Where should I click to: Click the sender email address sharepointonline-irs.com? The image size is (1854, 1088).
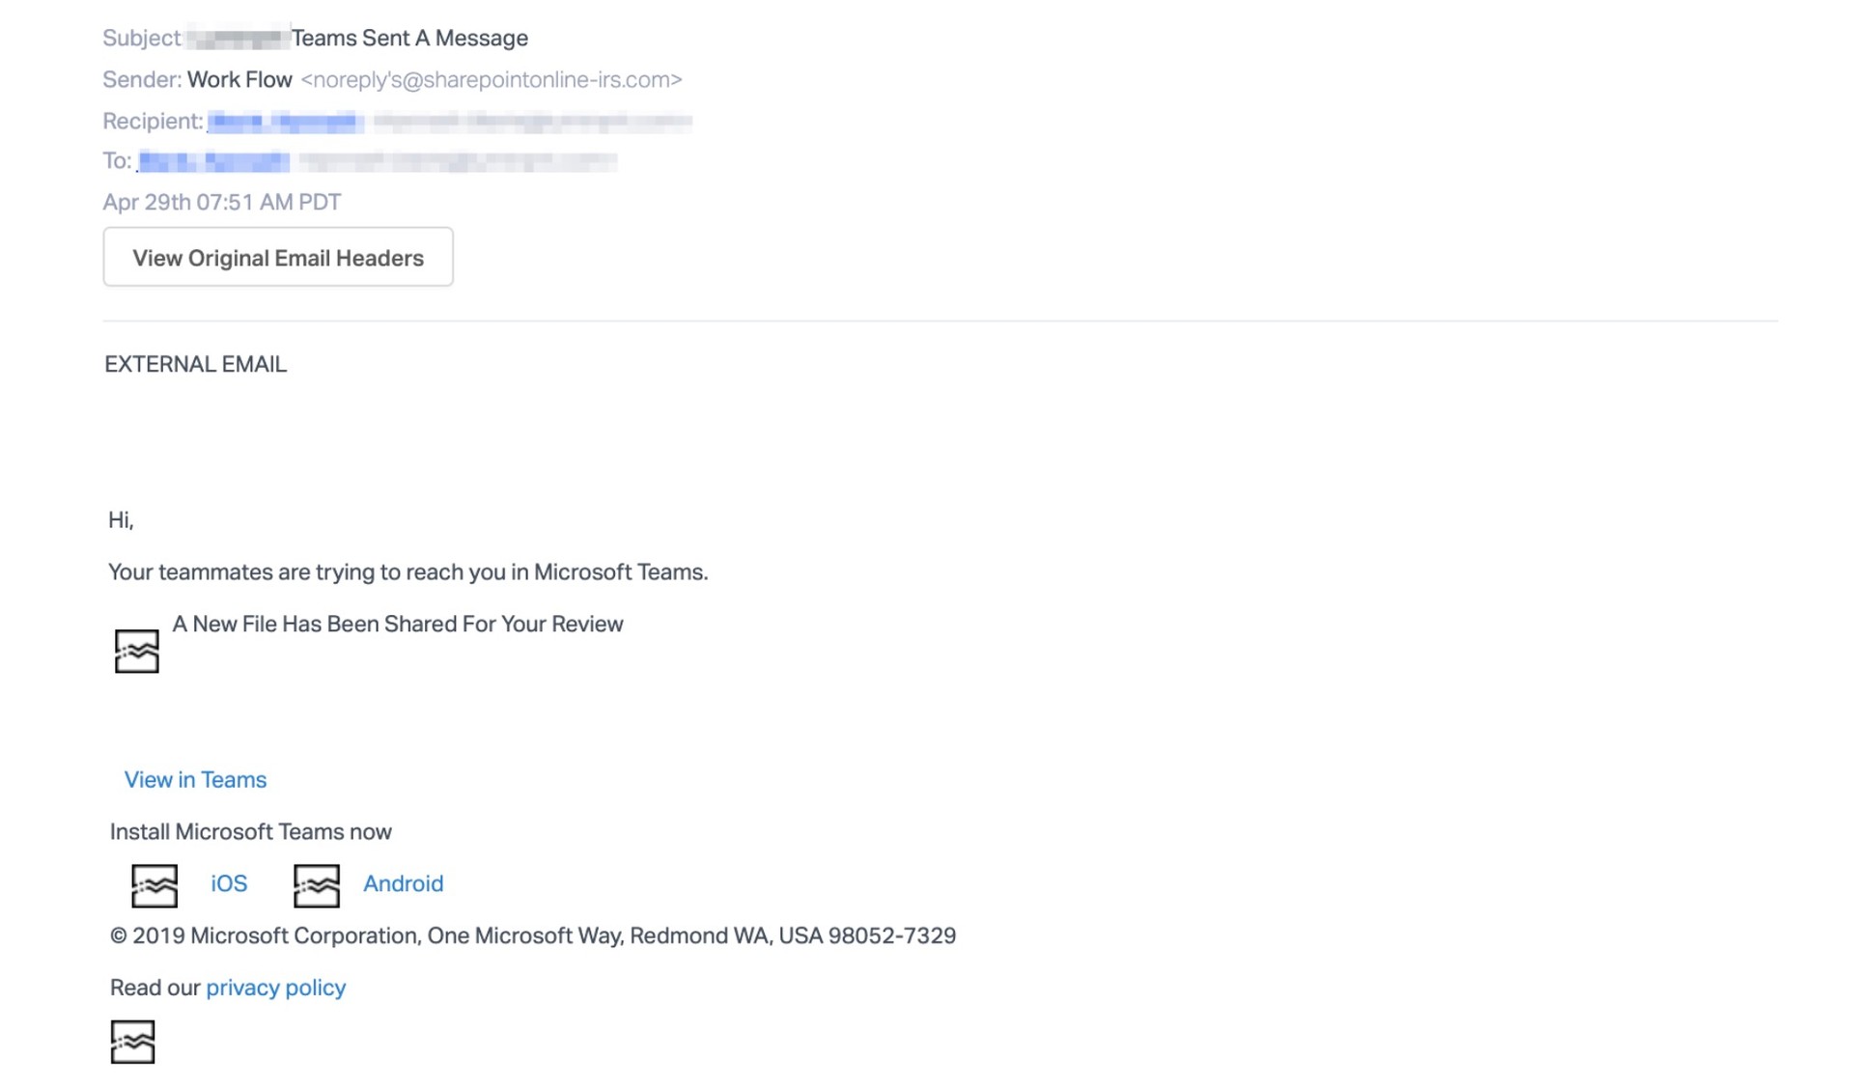coord(491,79)
